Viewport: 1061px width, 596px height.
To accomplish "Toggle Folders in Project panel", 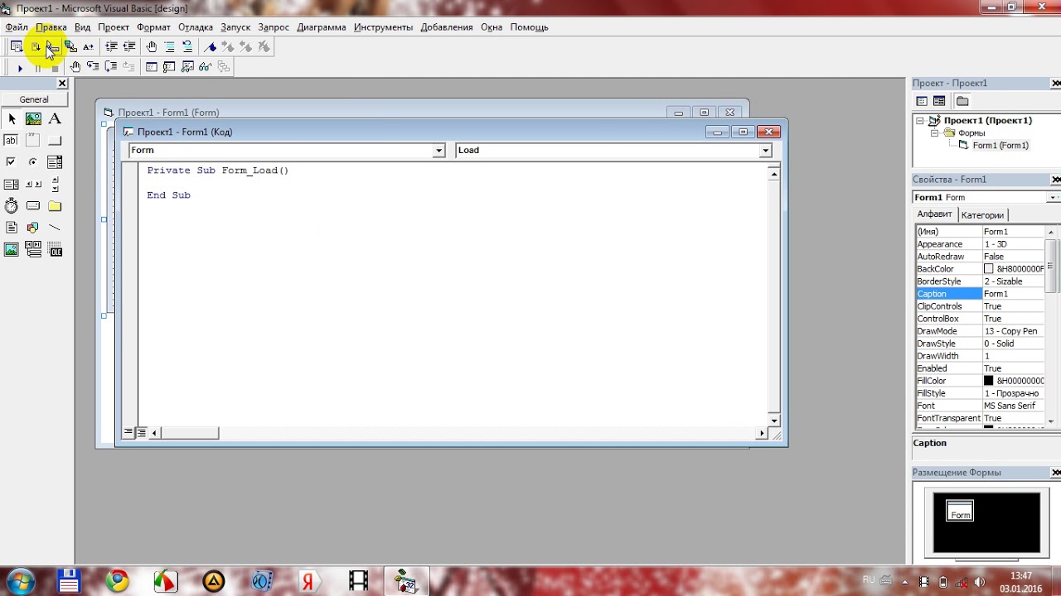I will point(962,101).
